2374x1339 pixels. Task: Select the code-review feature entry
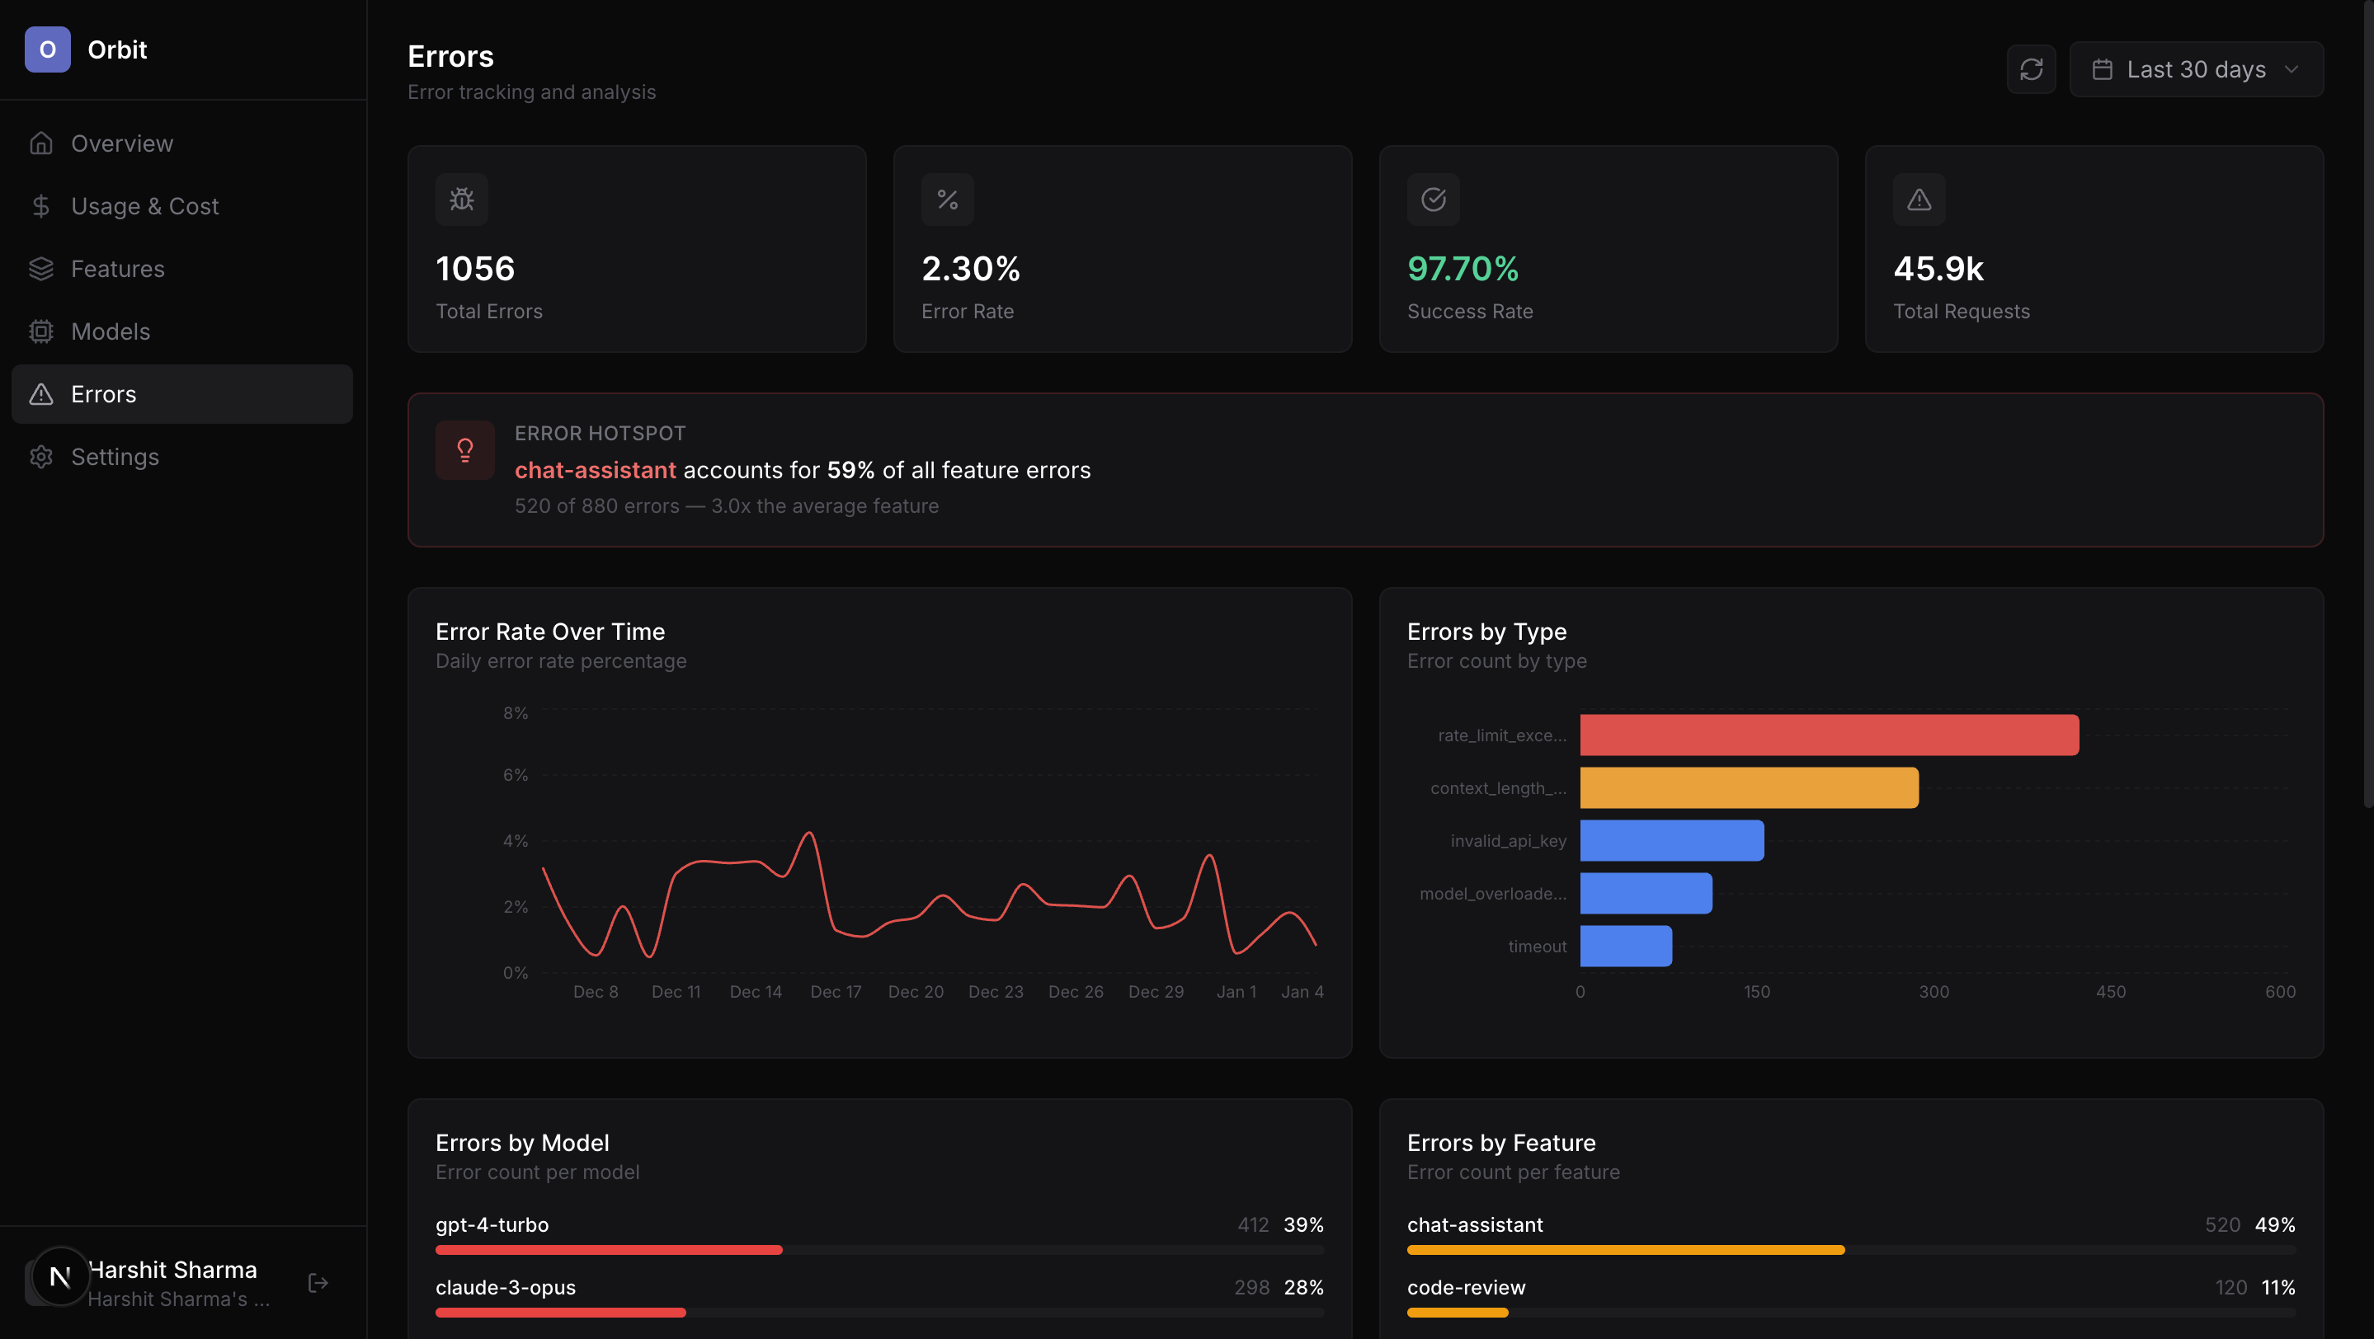pyautogui.click(x=1465, y=1287)
